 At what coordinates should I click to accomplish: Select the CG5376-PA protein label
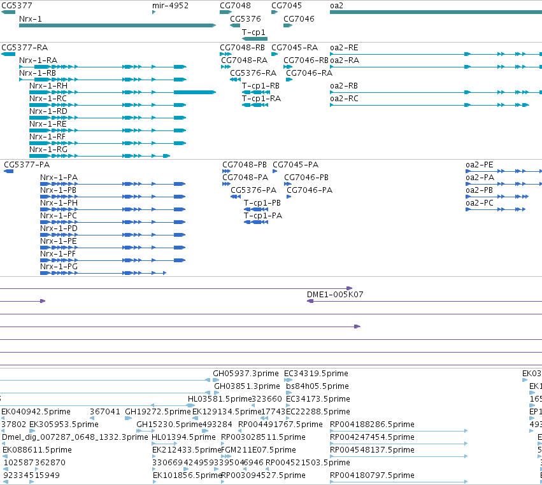(253, 190)
